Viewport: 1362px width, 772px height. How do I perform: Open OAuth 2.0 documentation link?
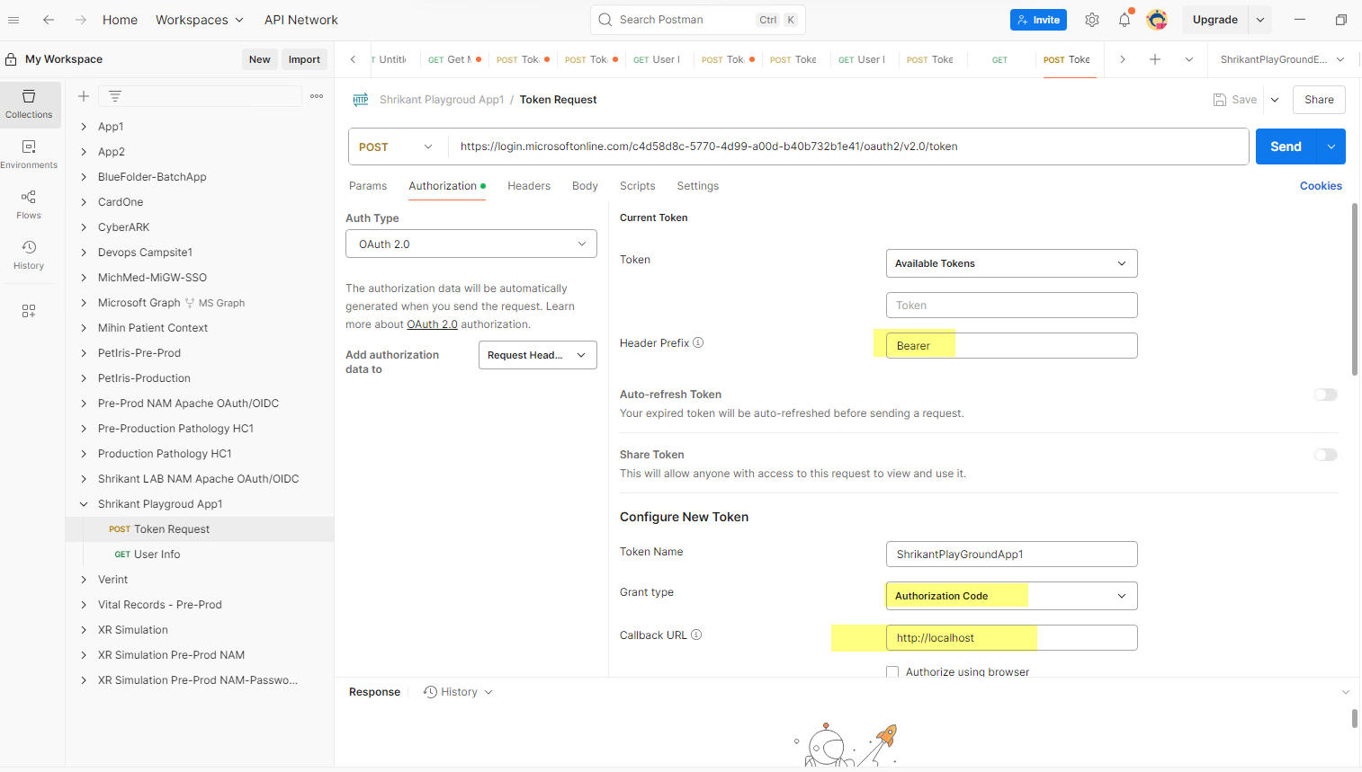432,324
